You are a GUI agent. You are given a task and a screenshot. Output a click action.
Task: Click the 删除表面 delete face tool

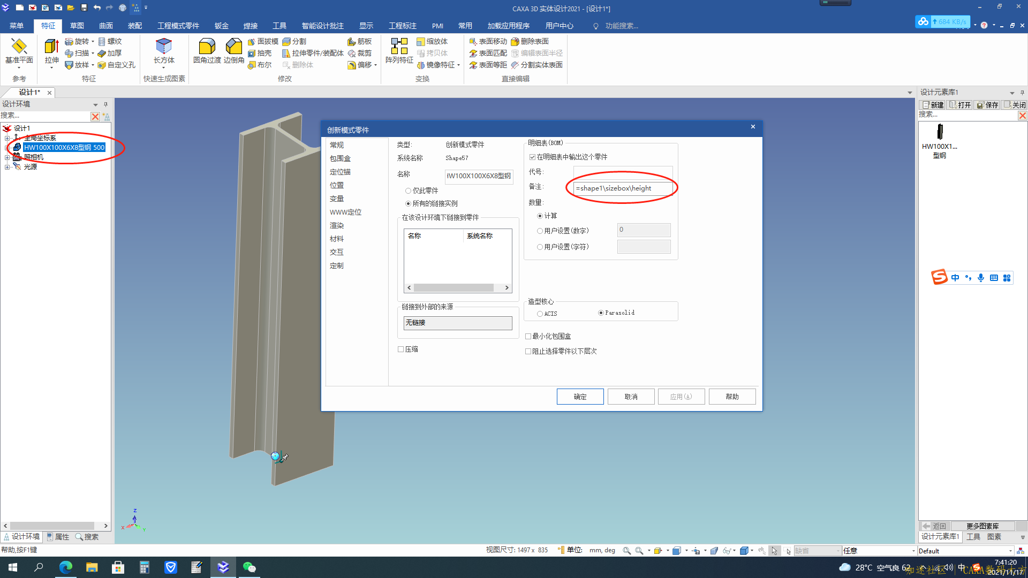[530, 41]
